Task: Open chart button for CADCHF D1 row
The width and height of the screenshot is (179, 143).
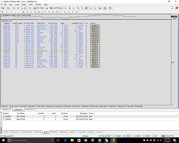Action: click(95, 67)
